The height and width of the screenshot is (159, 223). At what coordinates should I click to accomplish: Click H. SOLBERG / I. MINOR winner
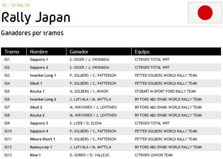(x=89, y=91)
